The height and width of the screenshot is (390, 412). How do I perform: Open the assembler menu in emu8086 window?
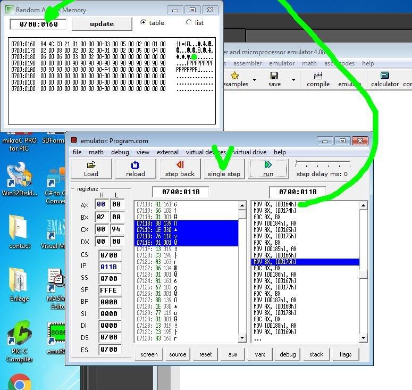(247, 63)
